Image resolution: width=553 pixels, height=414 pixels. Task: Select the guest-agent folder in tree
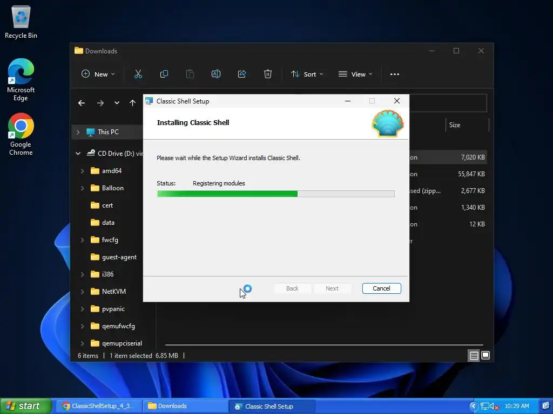[113, 257]
